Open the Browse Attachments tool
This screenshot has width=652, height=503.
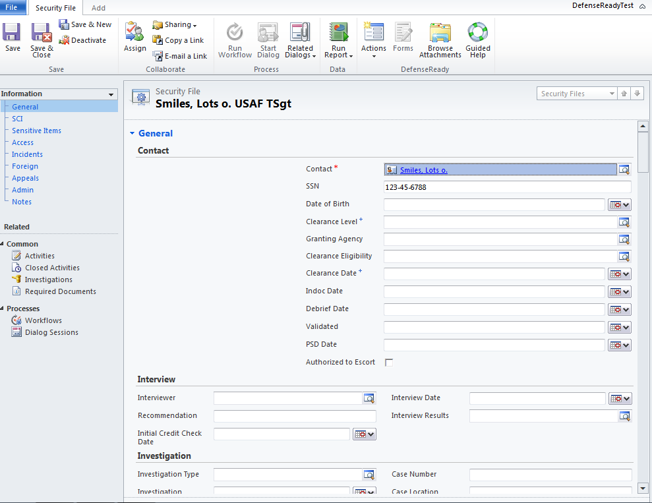[x=440, y=40]
